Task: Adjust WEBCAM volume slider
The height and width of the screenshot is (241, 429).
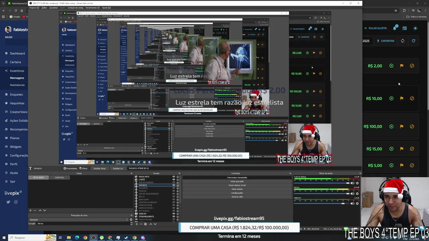Action: 322,204
